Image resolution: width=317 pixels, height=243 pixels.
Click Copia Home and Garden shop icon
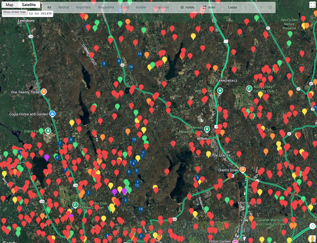point(52,114)
